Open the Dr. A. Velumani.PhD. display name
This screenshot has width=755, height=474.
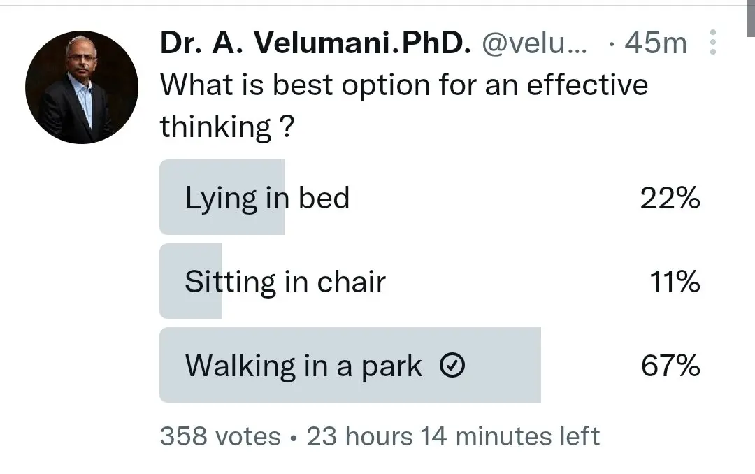coord(312,44)
